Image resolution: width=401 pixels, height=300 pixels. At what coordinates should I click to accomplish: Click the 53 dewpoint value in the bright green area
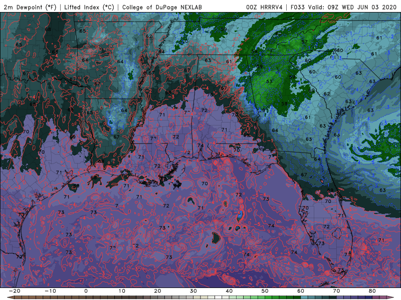tap(269, 81)
